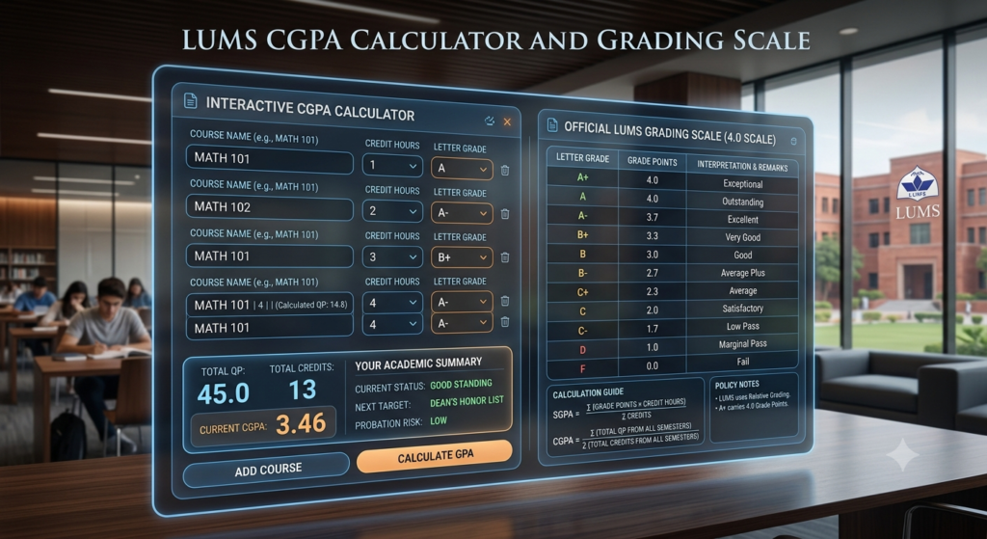Delete the bottom MATH 101 course row
Screen dimensions: 987x539
505,322
